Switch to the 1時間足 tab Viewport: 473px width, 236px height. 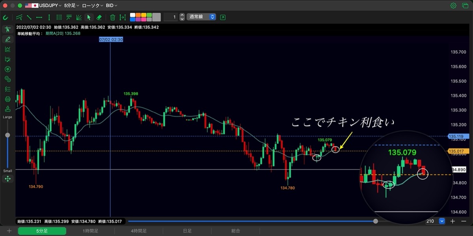pyautogui.click(x=90, y=231)
